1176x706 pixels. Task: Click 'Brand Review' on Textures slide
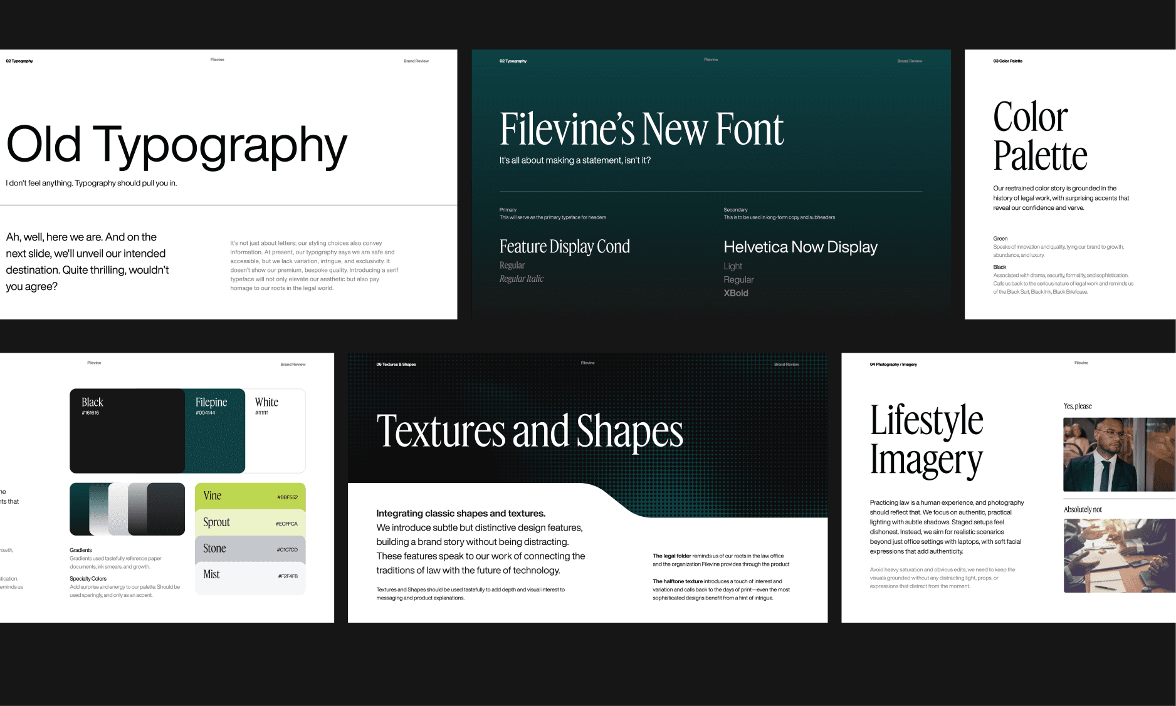point(787,365)
